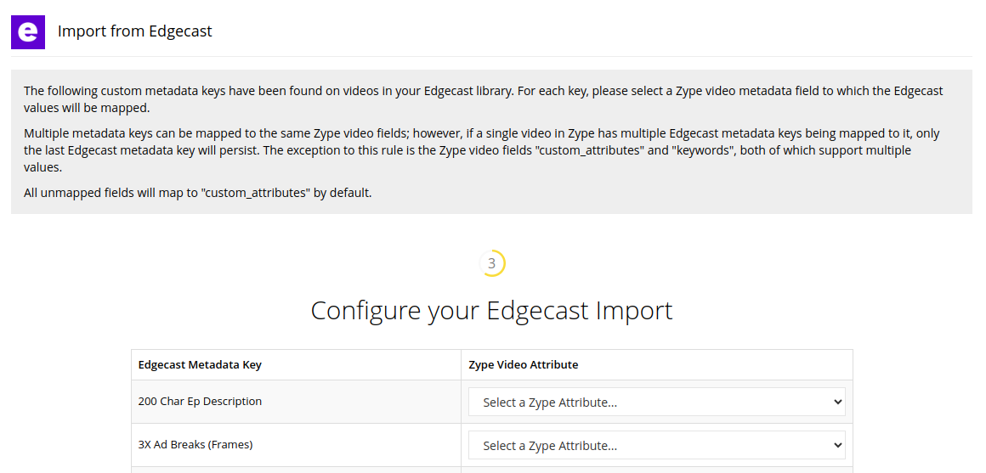Click the white "e" letter in the Edgecast logo
This screenshot has width=986, height=473.
point(28,32)
